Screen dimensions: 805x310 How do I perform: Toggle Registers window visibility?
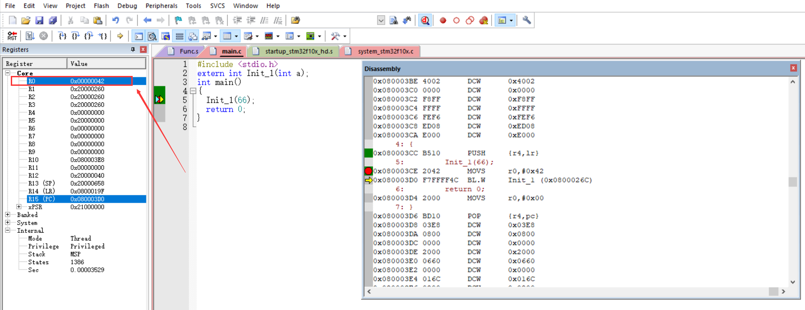click(x=179, y=36)
